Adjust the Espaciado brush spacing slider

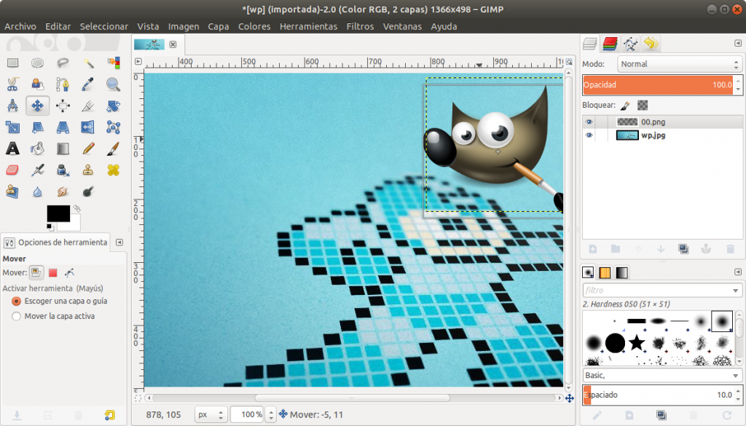click(x=658, y=395)
